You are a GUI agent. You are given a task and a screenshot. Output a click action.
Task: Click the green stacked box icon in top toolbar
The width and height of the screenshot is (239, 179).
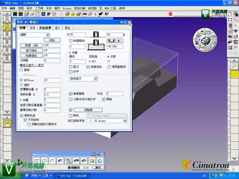[x=79, y=14]
